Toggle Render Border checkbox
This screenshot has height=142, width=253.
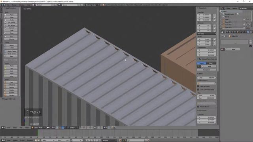point(198,106)
